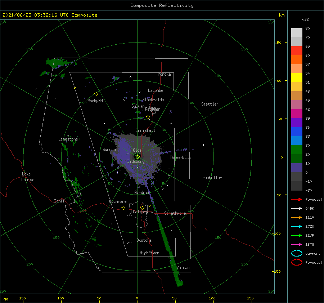Click the white cross marker east of ThreeHills
The image size is (324, 303).
click(203, 145)
